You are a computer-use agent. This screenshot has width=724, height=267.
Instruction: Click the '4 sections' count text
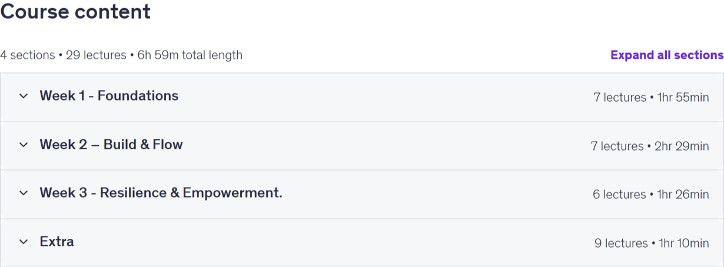(x=28, y=55)
